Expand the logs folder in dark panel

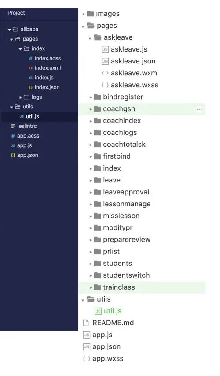coord(21,97)
